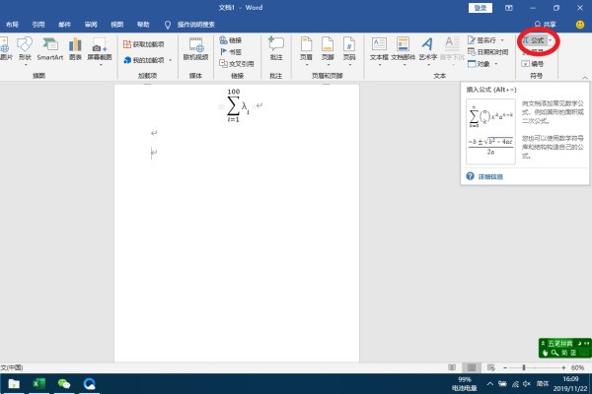
Task: Open the 详细信息 link in the tooltip
Action: [x=490, y=176]
